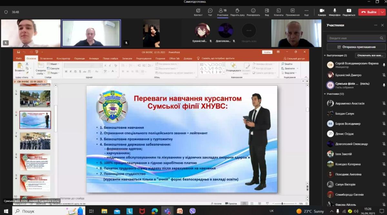Image resolution: width=387 pixels, height=215 pixels.
Task: Click the PowerPoint zoom slider in status bar
Action: click(x=283, y=203)
